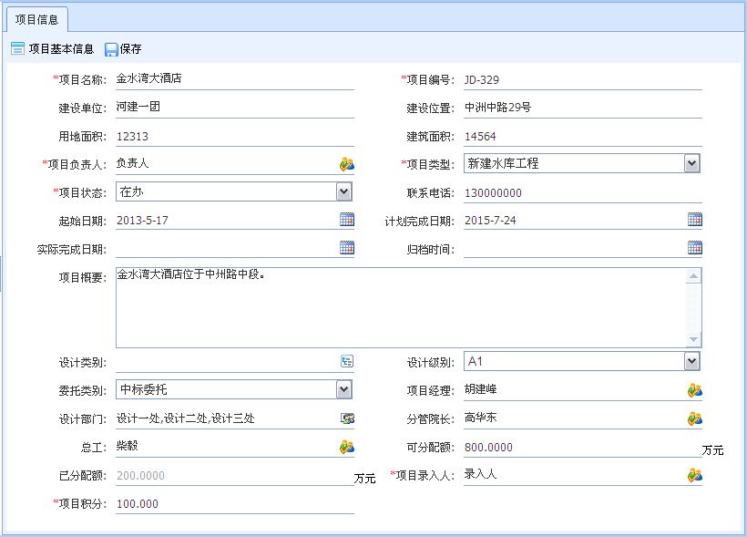747x537 pixels.
Task: Open the 项目录入人 person picker icon
Action: 694,473
